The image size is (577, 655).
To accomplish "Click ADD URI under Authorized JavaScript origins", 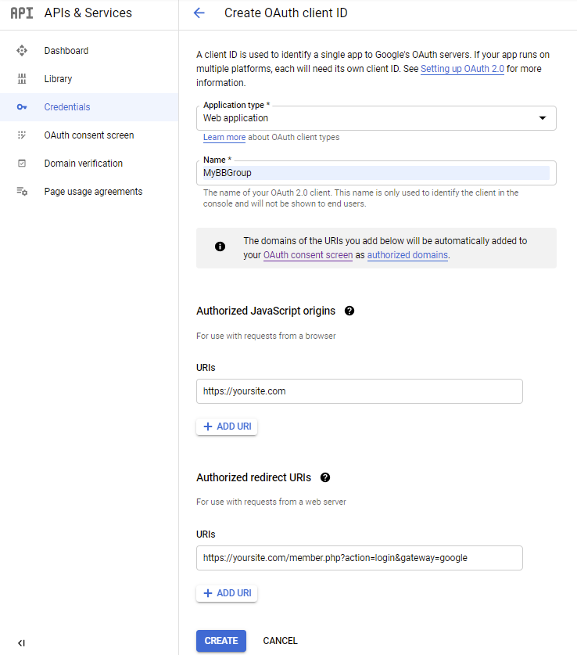I will pyautogui.click(x=226, y=426).
